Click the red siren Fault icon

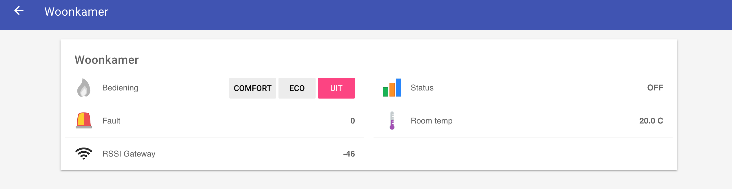click(84, 121)
